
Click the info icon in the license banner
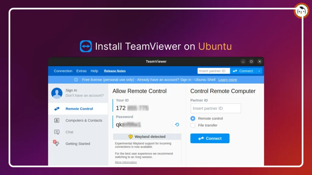pos(76,80)
